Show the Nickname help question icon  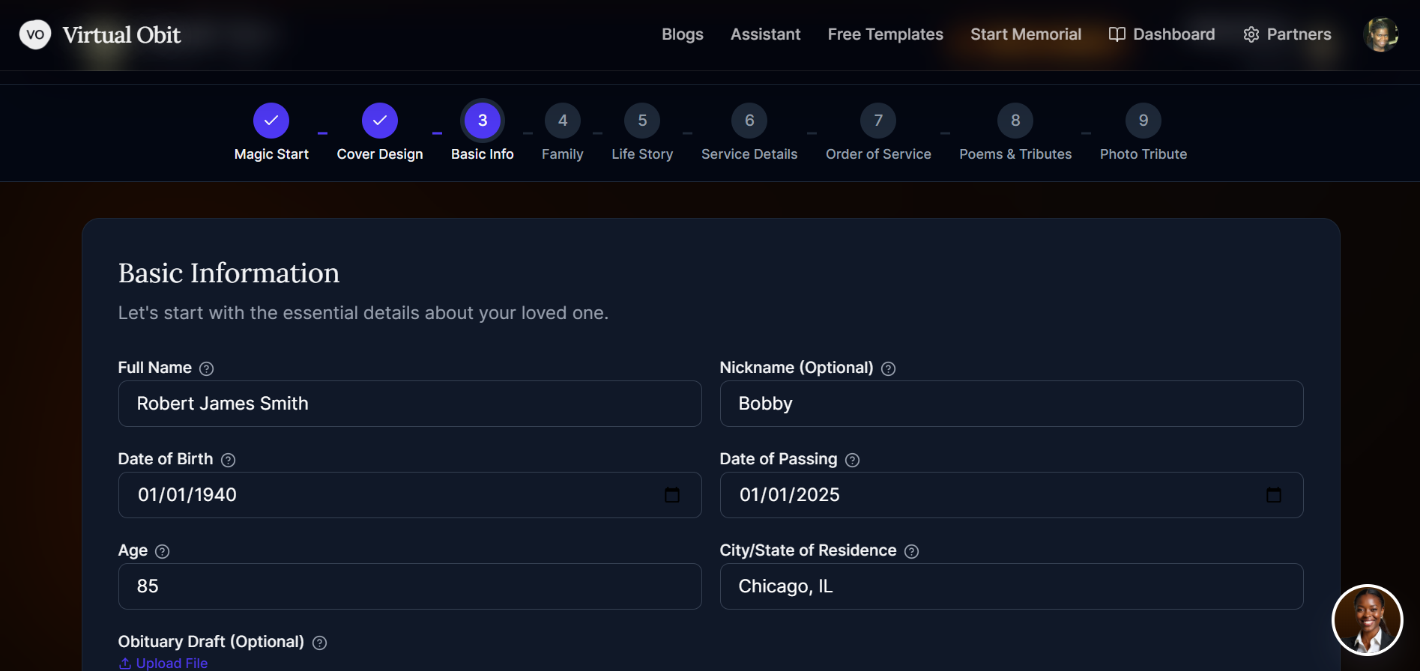coord(888,368)
